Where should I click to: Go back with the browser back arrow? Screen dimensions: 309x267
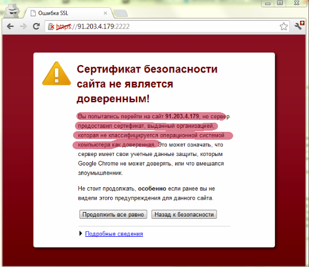coord(10,26)
